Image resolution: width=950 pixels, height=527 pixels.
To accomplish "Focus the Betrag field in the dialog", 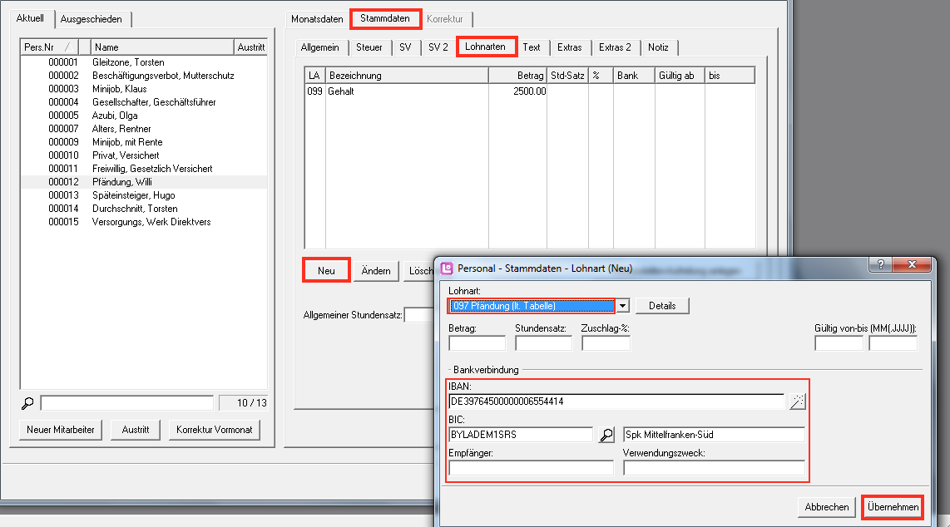I will click(477, 343).
